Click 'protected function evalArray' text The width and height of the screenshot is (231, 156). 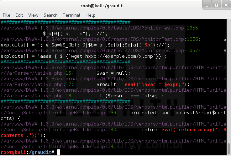[x=170, y=113]
